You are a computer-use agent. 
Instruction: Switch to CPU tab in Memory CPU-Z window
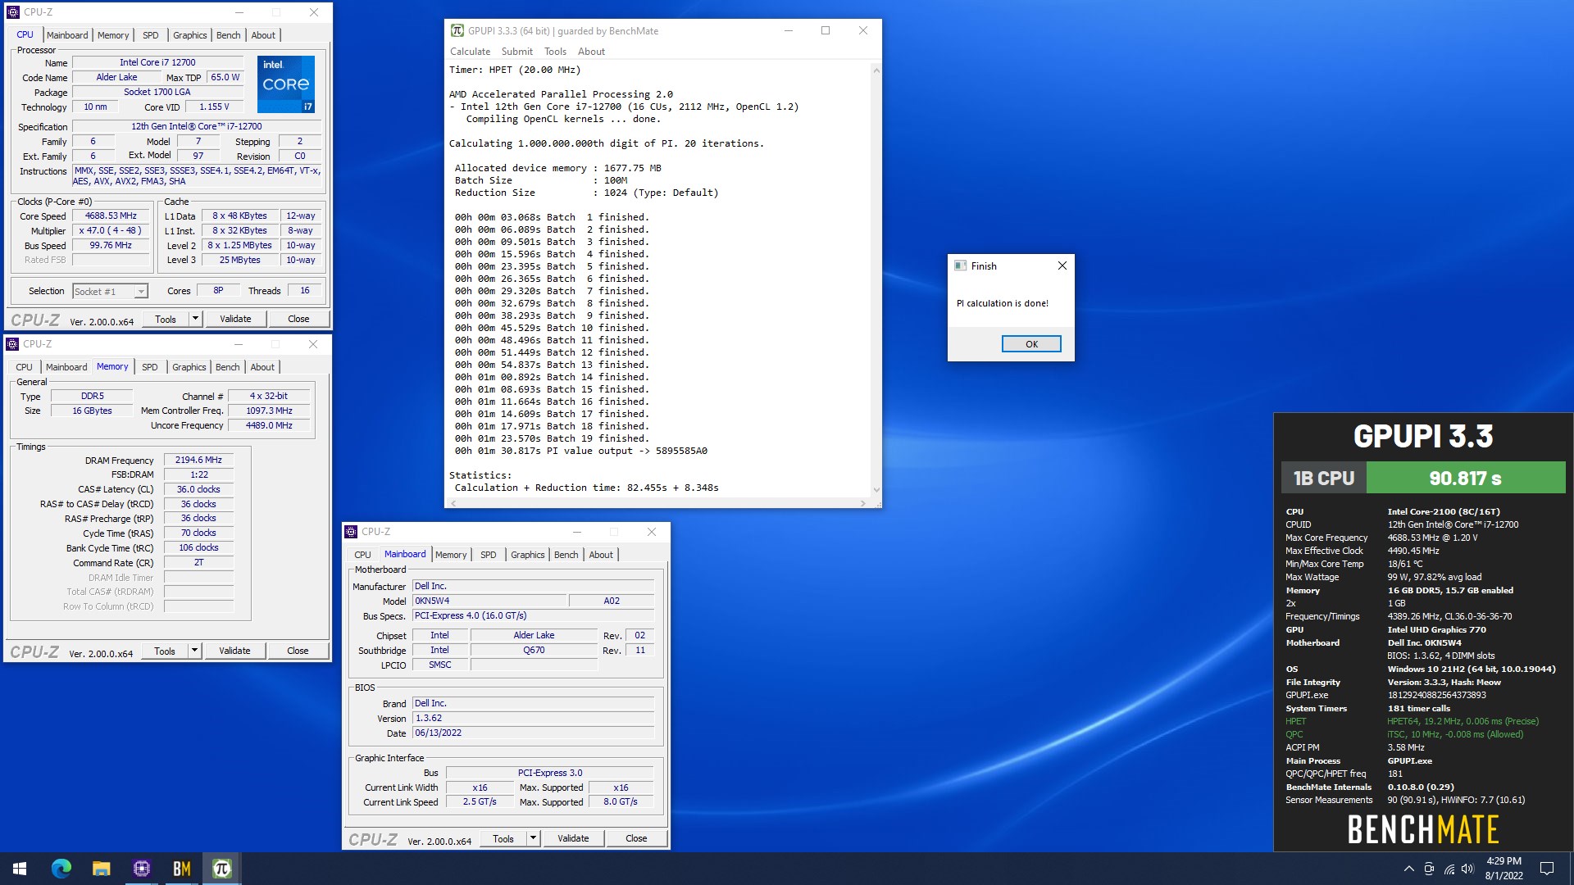25,367
